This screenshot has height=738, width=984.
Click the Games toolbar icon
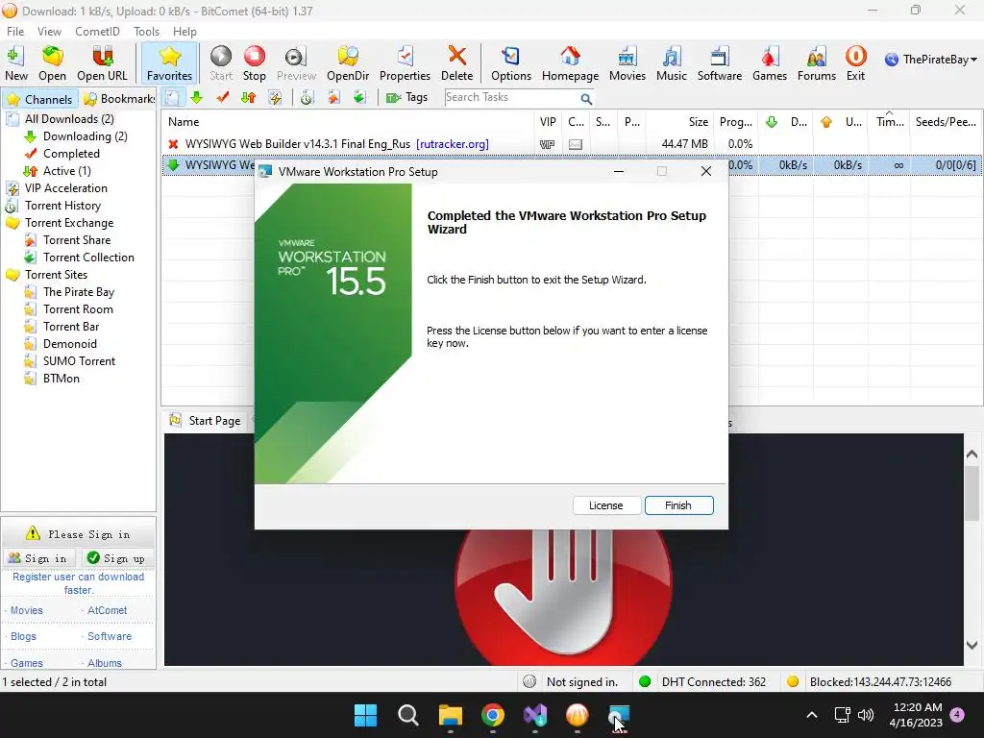[770, 63]
